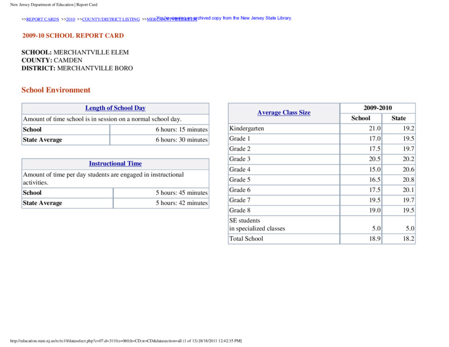Click the 2009-2010 column header
Viewport: 449px width, 347px height.
378,108
